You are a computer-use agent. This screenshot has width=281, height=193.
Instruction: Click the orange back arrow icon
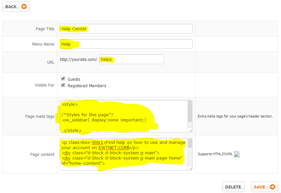[24, 7]
